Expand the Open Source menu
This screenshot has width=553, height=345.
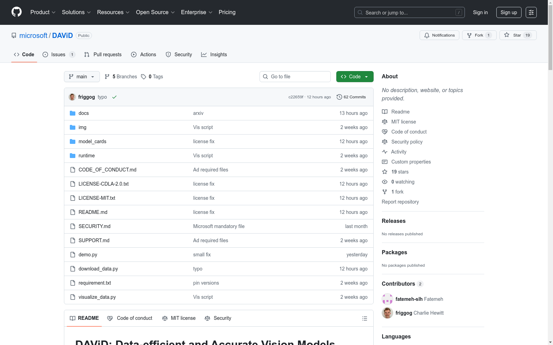point(156,12)
